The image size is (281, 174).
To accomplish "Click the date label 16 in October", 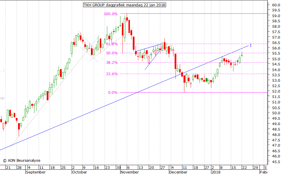I will [97, 167].
